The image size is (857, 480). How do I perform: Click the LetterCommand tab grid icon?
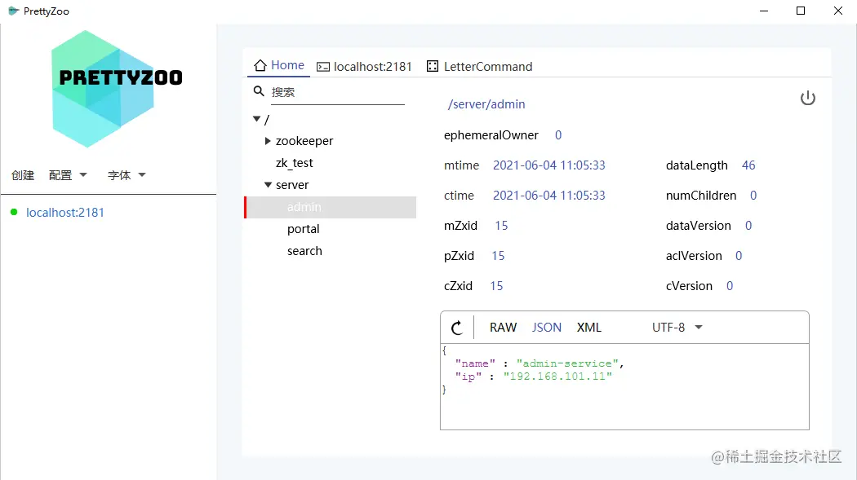pyautogui.click(x=433, y=66)
